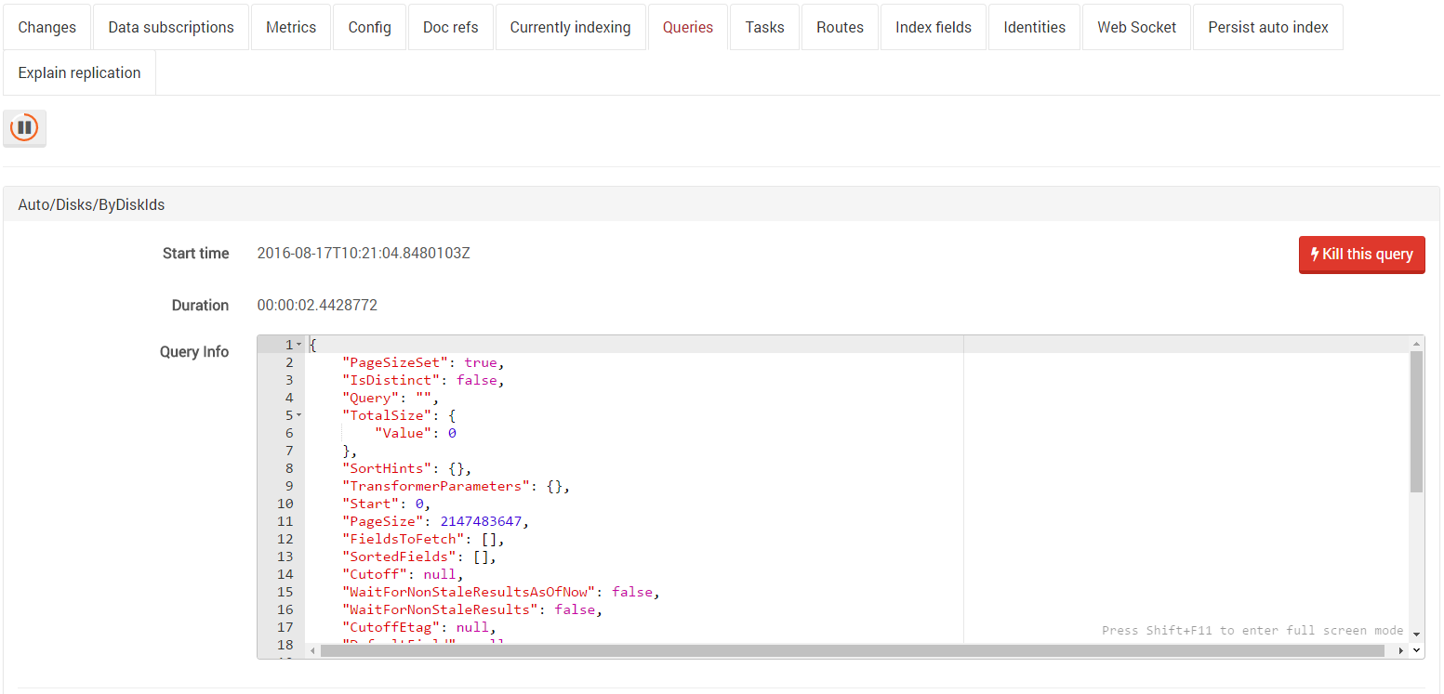Open Persist auto index tab
This screenshot has width=1444, height=694.
1268,27
